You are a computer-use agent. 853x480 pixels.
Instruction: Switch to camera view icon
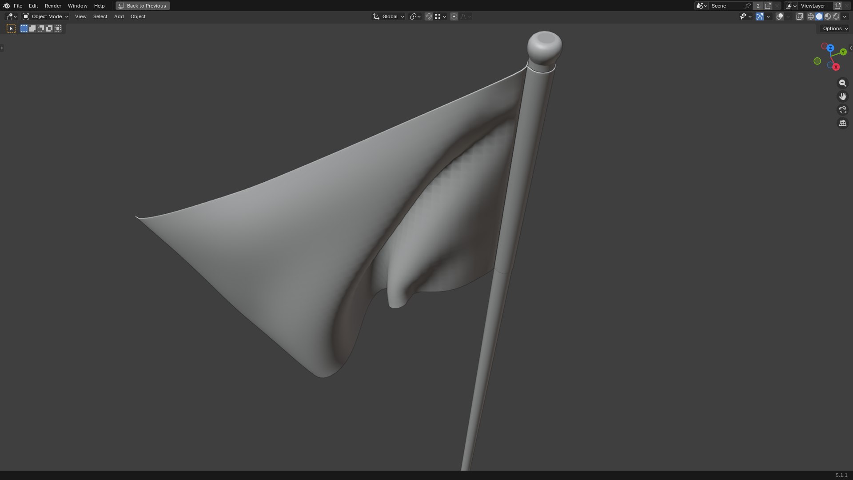[x=843, y=110]
